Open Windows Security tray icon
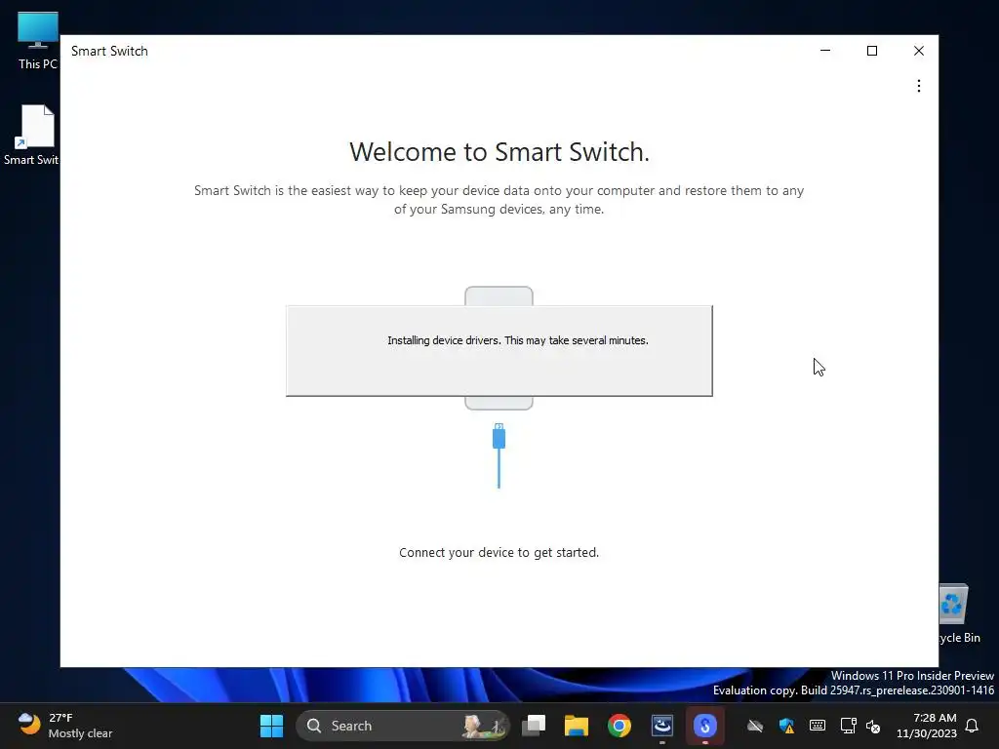Image resolution: width=999 pixels, height=749 pixels. 786,726
